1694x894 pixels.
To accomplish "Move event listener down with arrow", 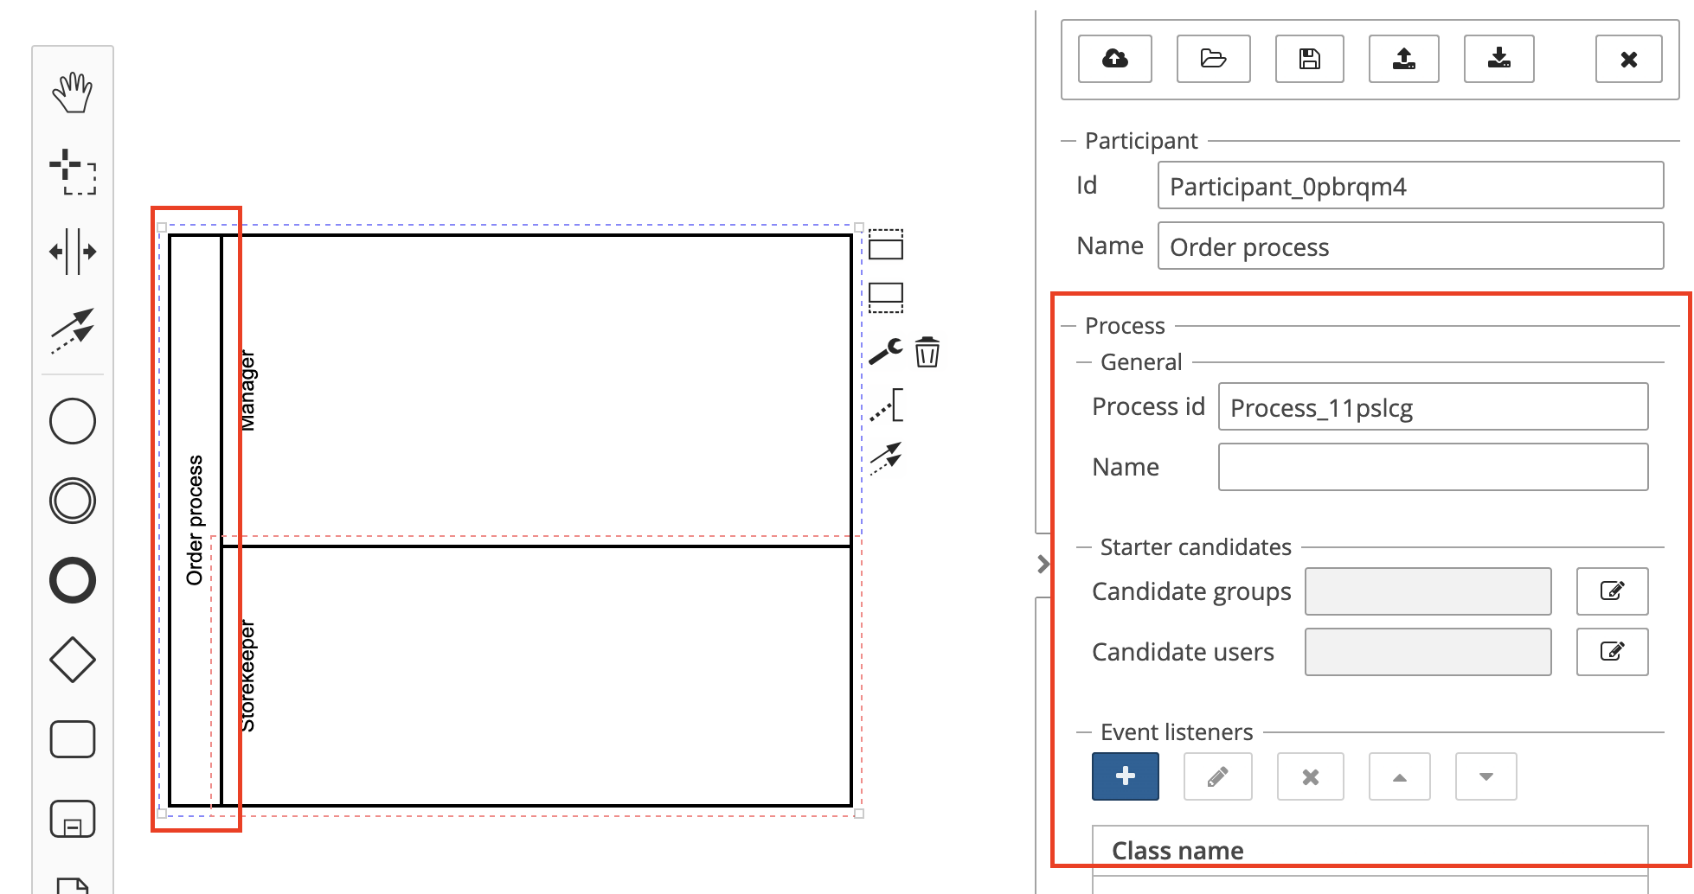I will pyautogui.click(x=1486, y=776).
